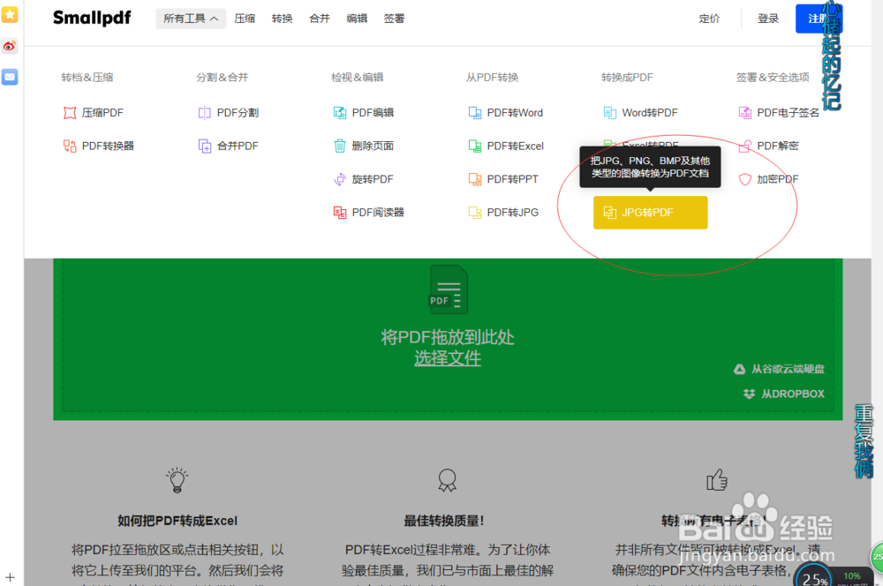The image size is (883, 586).
Task: Click the 压缩PDF compress icon
Action: [70, 113]
